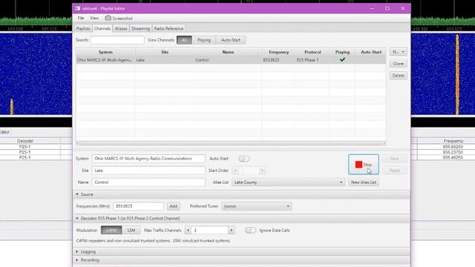Toggle the Ignore Data Calls switch
Viewport: 475px width, 267px height.
pyautogui.click(x=250, y=231)
